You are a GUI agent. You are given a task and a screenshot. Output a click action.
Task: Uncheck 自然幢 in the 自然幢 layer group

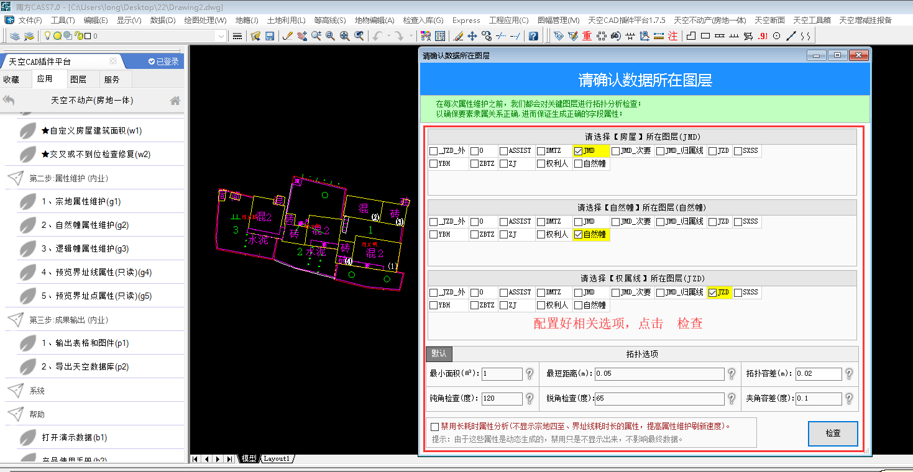point(579,235)
